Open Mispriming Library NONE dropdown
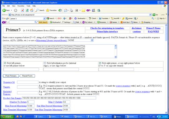Viewport: 169px width, 119px height. coord(81,40)
